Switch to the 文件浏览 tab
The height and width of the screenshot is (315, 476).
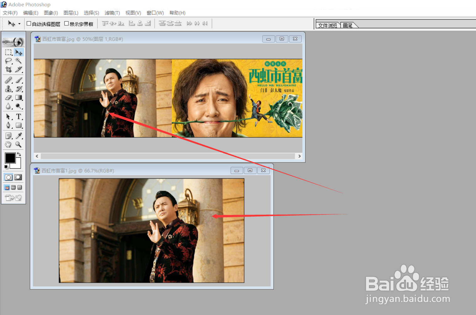click(x=328, y=25)
